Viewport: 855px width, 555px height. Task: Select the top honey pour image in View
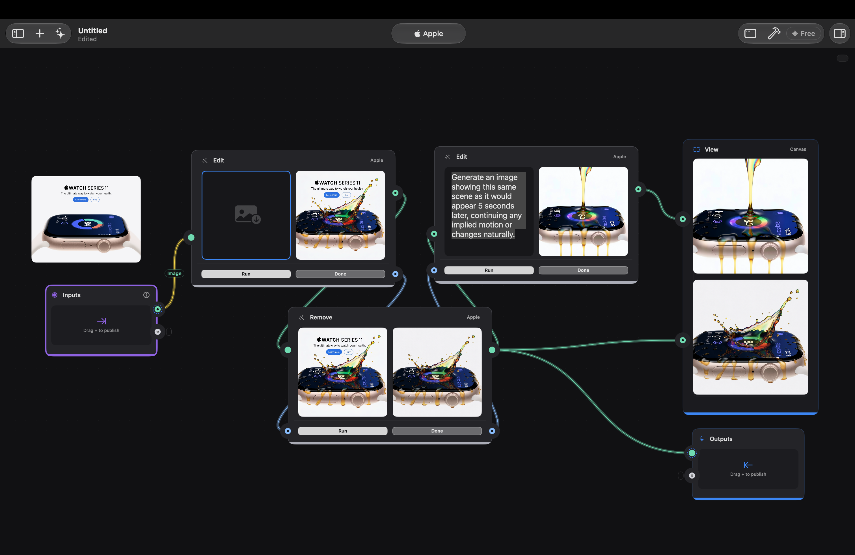(x=750, y=216)
